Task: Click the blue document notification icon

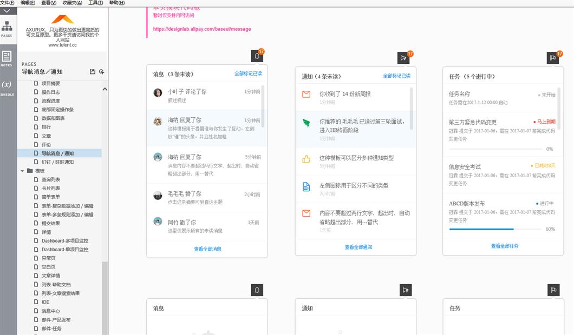Action: pos(306,187)
